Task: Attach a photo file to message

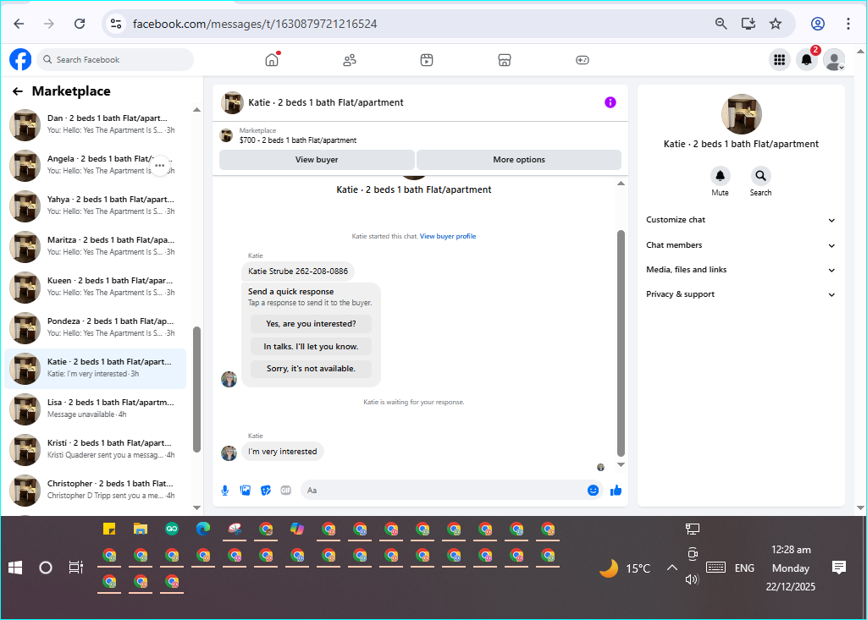Action: pyautogui.click(x=246, y=490)
